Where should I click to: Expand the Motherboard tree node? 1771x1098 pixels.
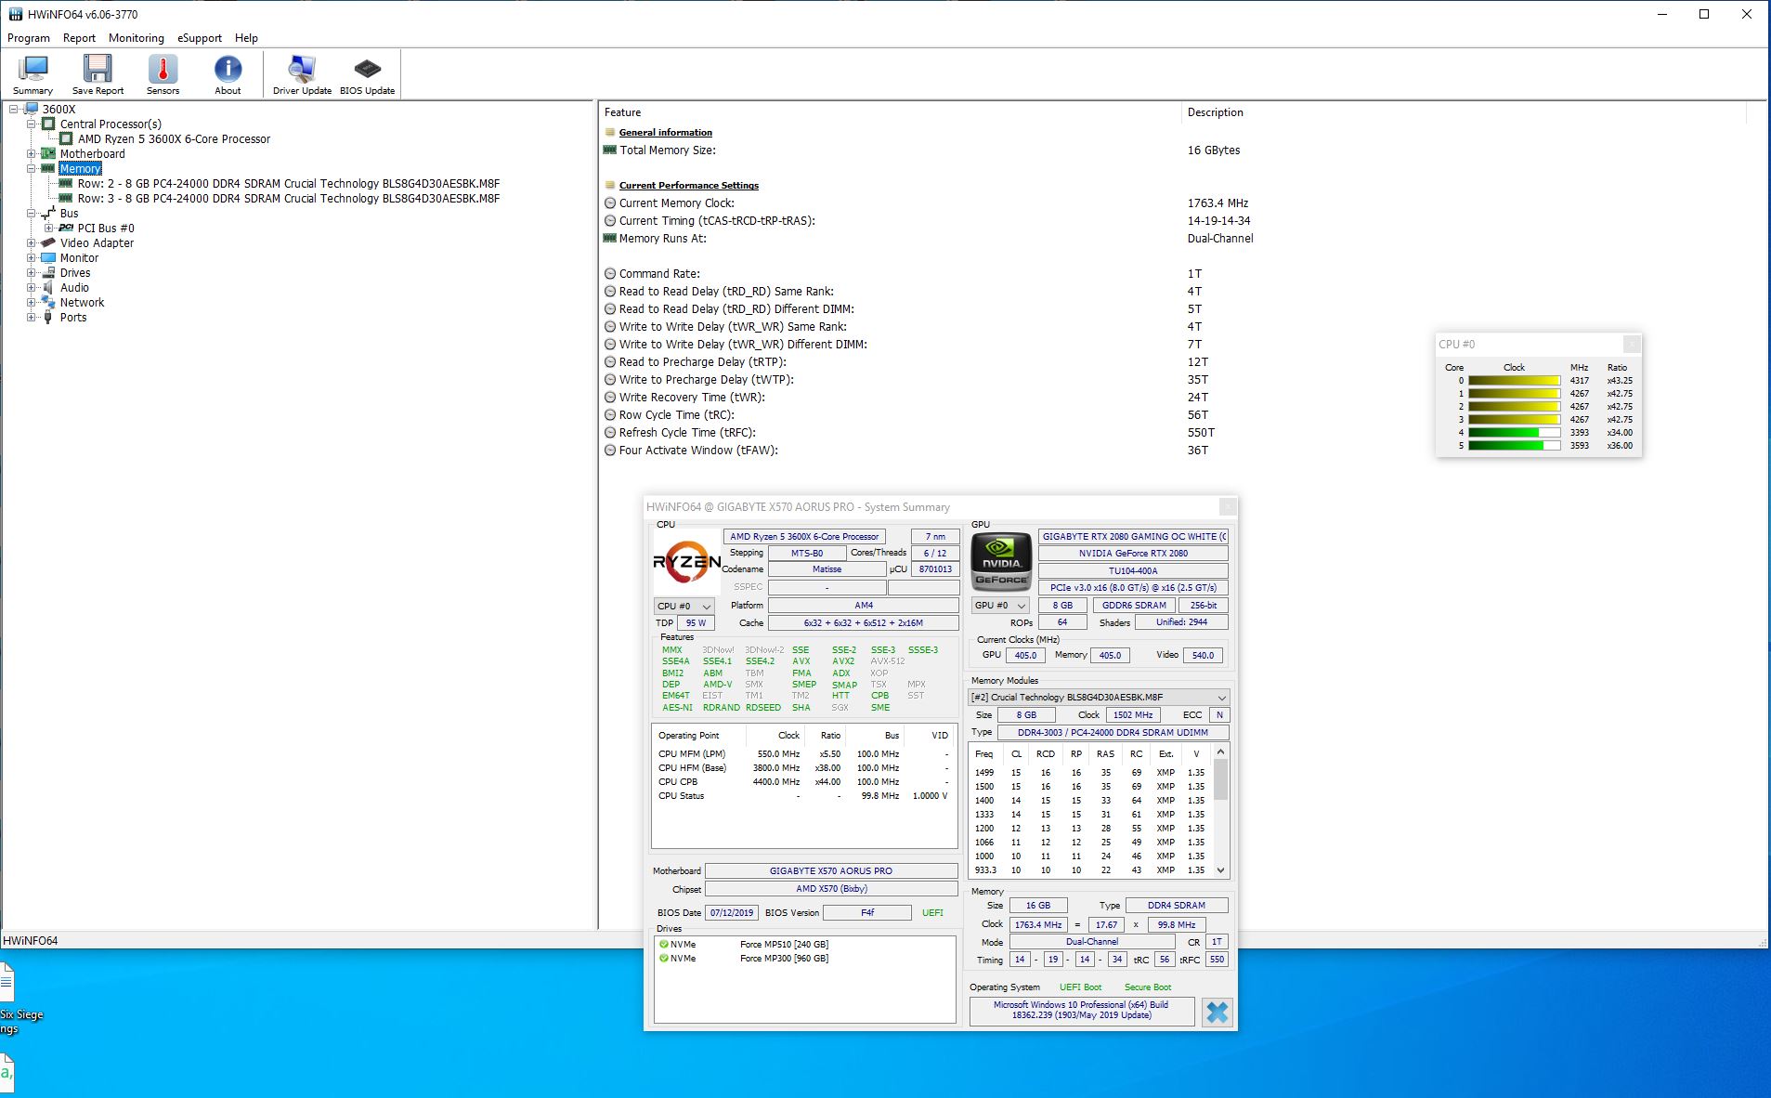(32, 153)
